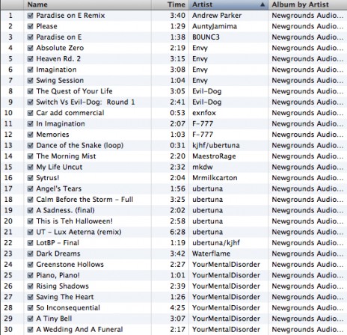Click the 4:25 time value
This screenshot has width=347, height=335.
(x=178, y=308)
